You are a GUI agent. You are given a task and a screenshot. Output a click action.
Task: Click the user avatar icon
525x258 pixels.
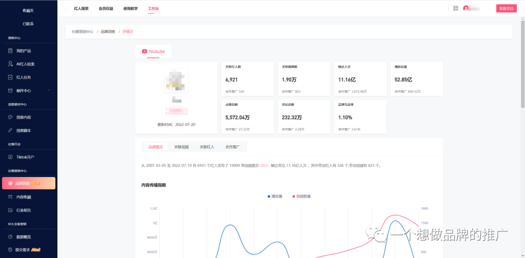466,8
